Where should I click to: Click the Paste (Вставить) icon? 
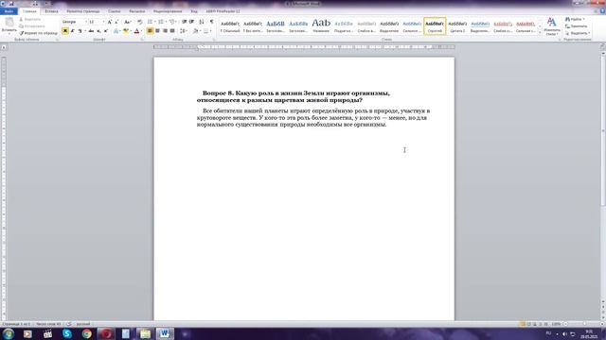click(9, 23)
